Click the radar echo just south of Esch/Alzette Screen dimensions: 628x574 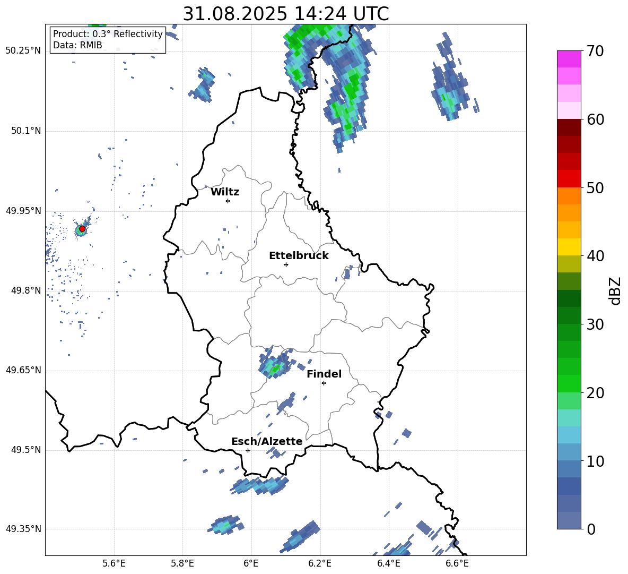point(259,485)
